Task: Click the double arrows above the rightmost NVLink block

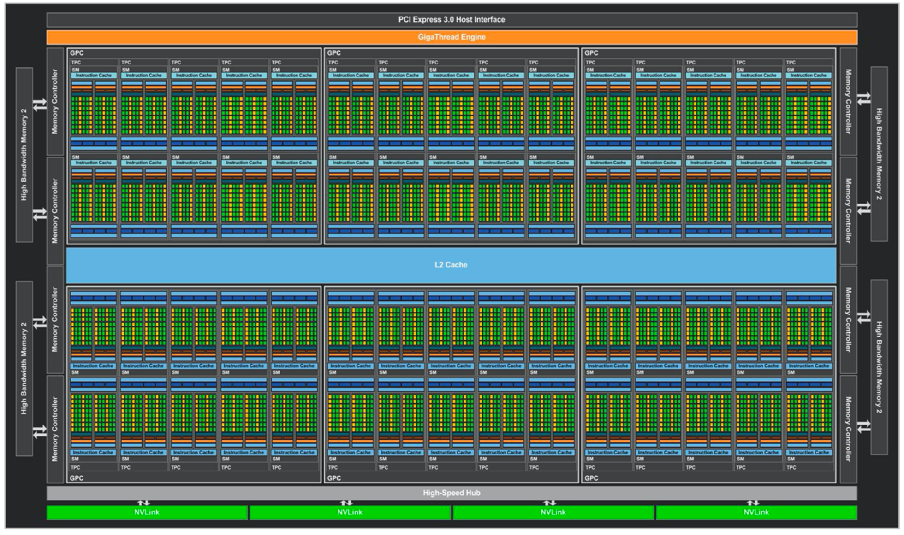Action: tap(753, 503)
